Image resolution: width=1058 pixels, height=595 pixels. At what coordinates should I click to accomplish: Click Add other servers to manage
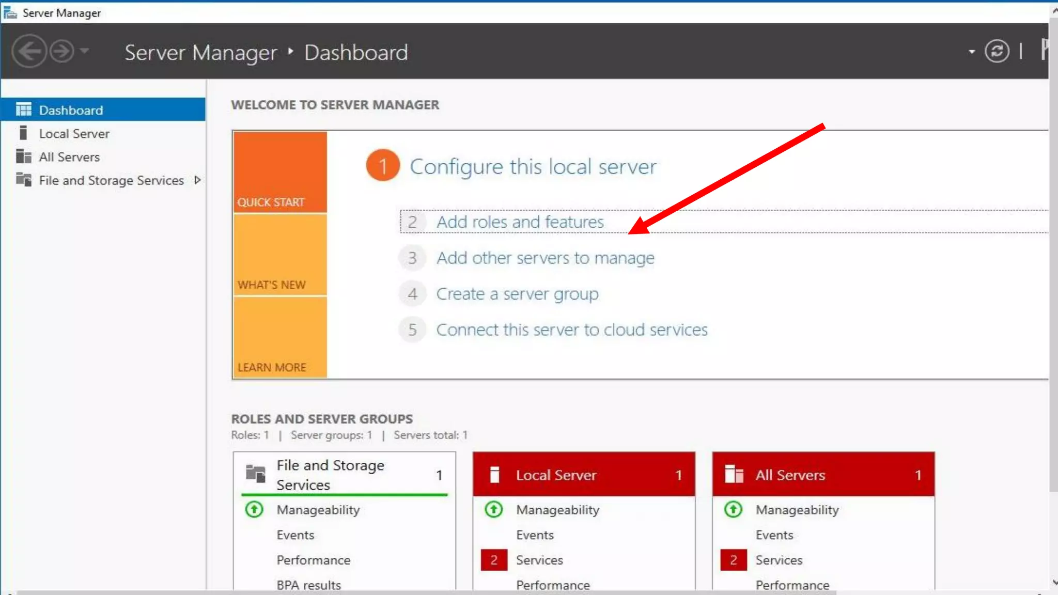point(545,258)
